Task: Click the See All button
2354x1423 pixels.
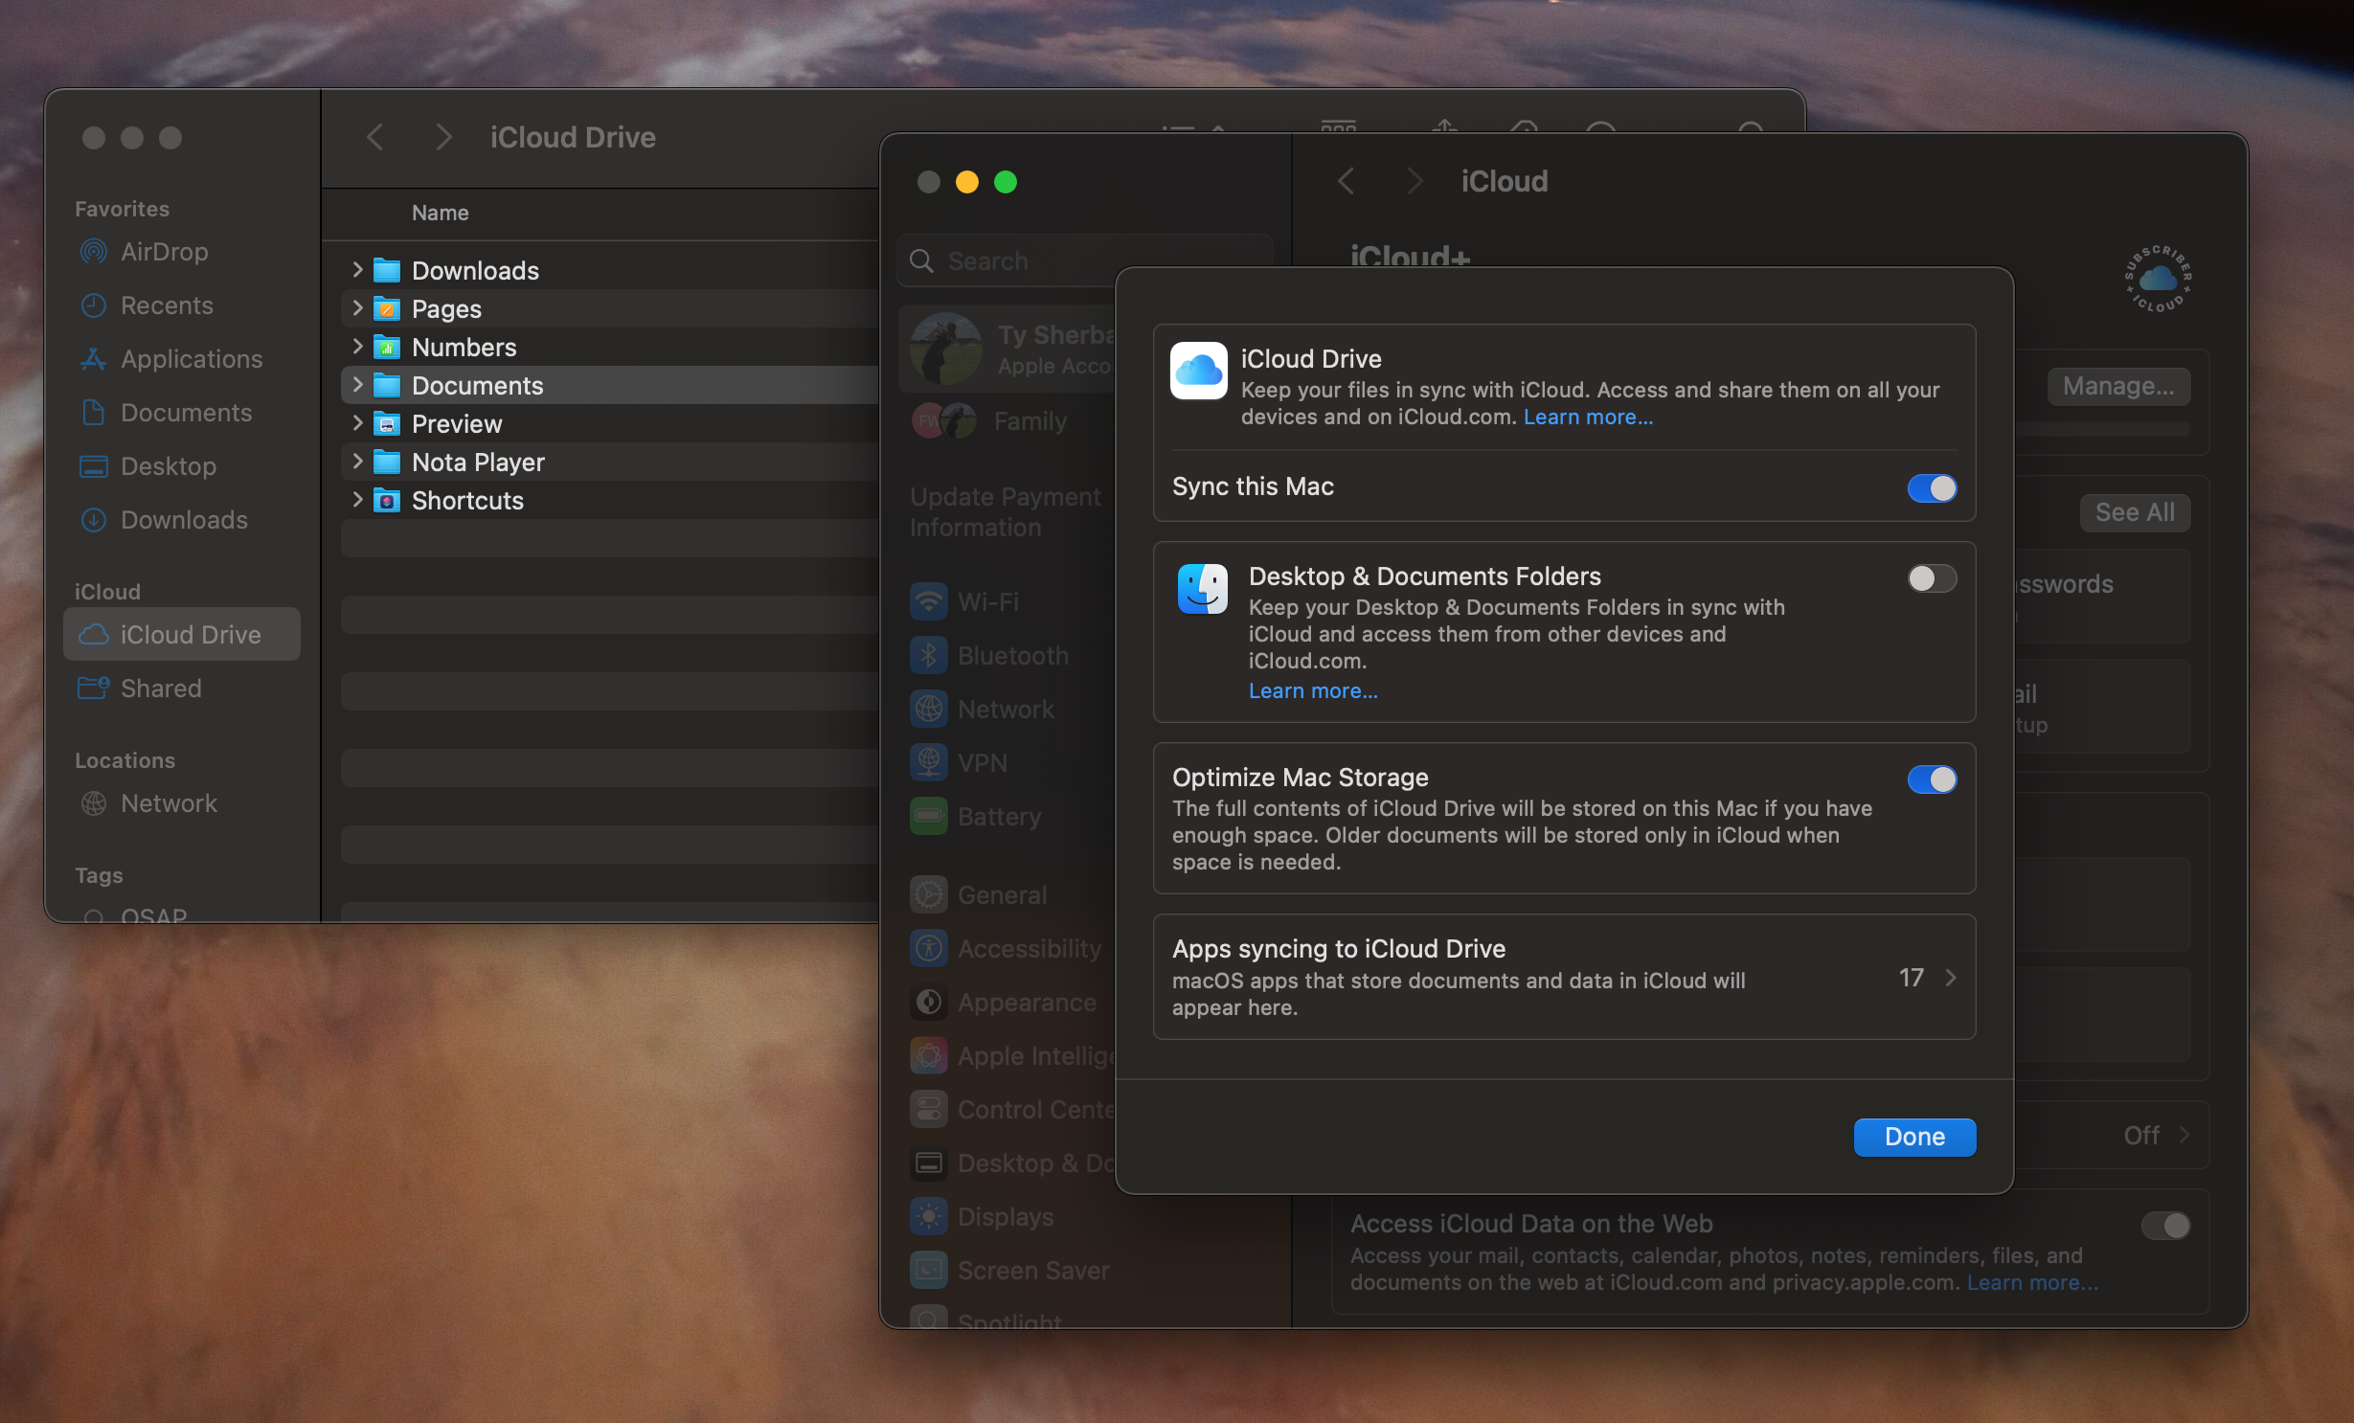Action: 2135,512
